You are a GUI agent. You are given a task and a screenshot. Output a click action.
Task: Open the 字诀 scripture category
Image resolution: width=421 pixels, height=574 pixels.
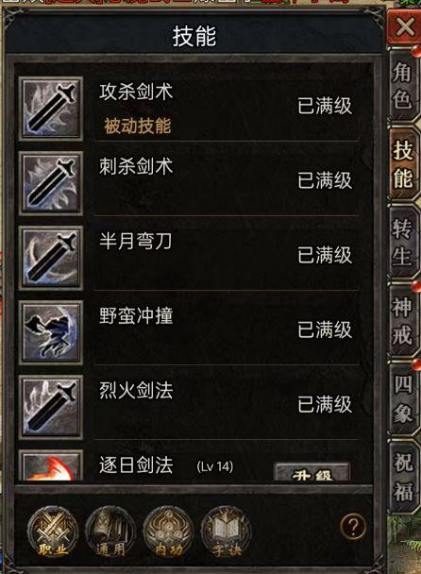(x=227, y=532)
